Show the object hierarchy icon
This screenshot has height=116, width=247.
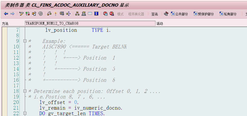[x=77, y=14]
